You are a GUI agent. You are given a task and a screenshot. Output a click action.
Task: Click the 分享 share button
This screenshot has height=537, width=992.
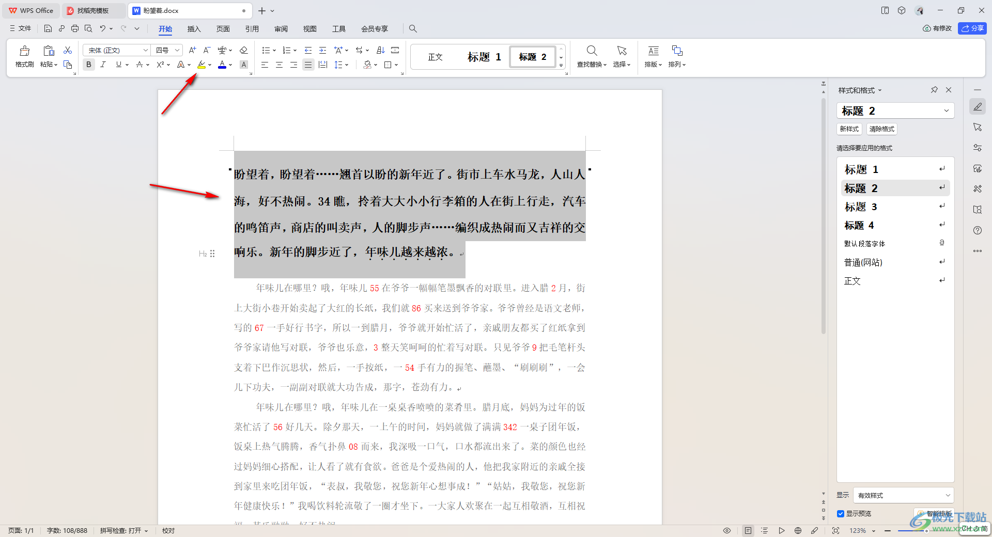(x=972, y=28)
